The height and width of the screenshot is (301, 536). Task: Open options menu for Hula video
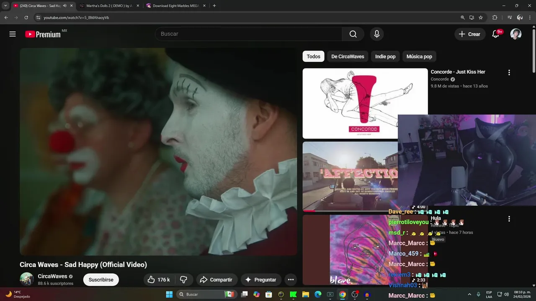pyautogui.click(x=509, y=219)
